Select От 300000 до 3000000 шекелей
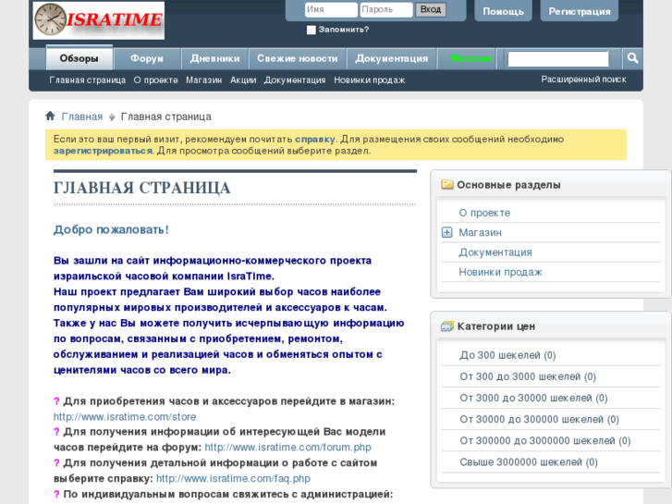The image size is (672, 504). pos(544,440)
